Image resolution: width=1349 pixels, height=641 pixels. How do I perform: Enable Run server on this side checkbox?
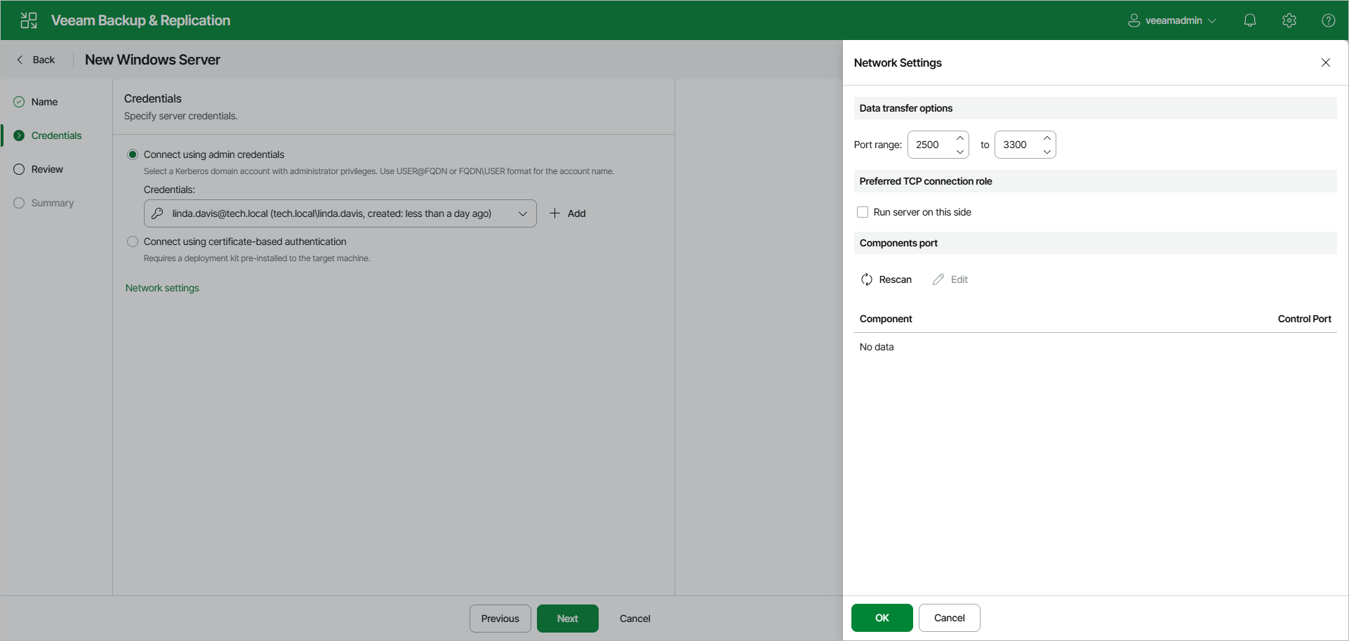[x=863, y=212]
